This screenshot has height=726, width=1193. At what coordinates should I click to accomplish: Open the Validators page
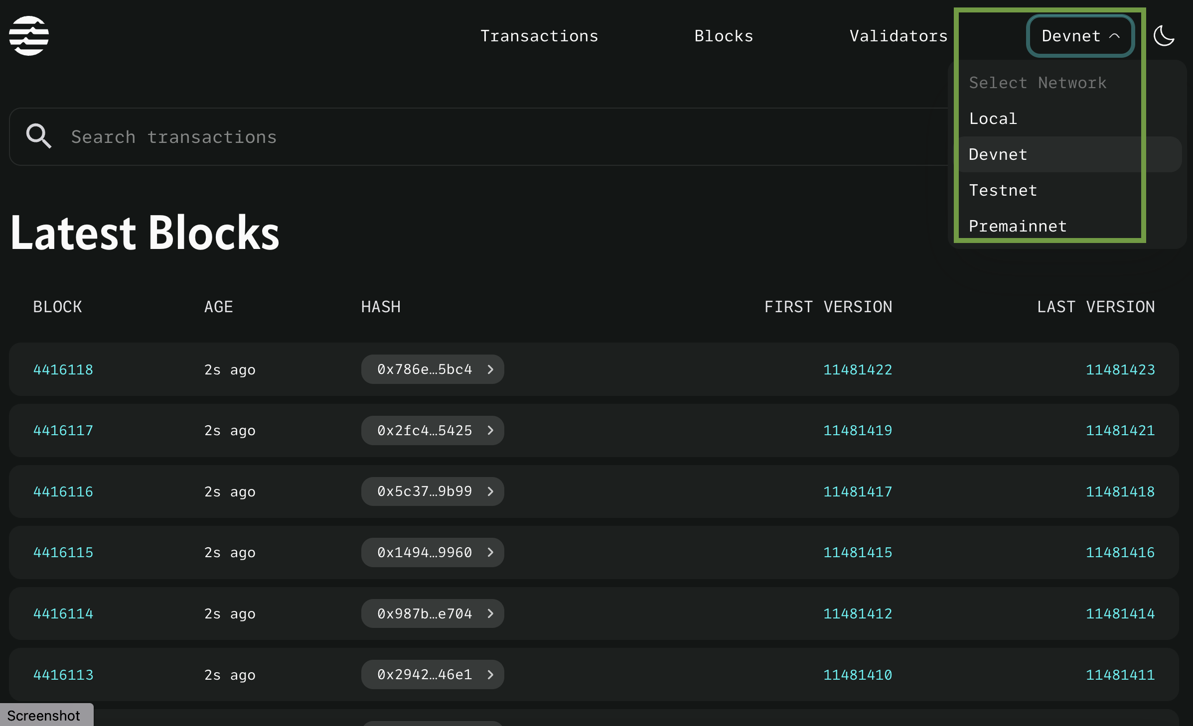point(897,35)
